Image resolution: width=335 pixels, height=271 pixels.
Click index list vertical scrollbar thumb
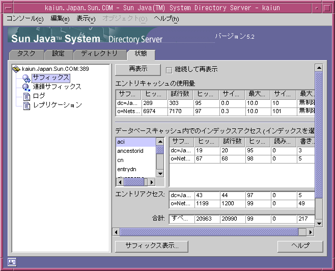(x=160, y=150)
